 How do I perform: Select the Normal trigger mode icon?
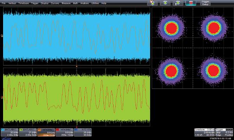[x=165, y=3]
